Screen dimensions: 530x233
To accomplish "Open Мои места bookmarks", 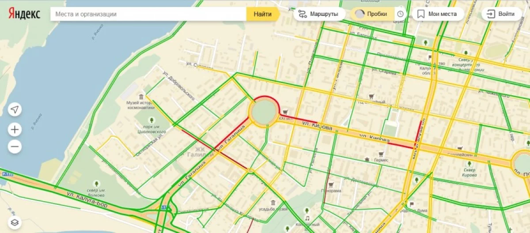I will coord(437,14).
